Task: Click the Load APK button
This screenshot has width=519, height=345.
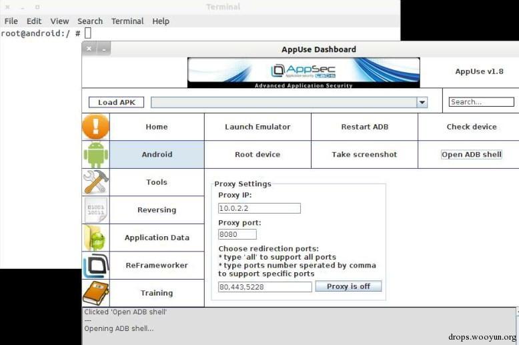Action: [x=117, y=102]
